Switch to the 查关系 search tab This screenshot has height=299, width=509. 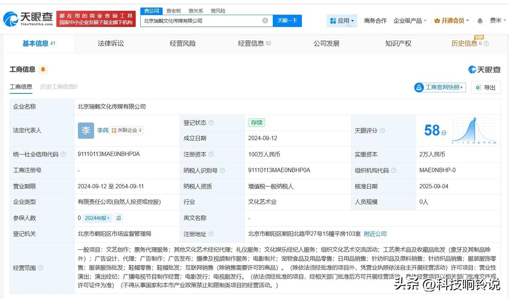point(196,11)
